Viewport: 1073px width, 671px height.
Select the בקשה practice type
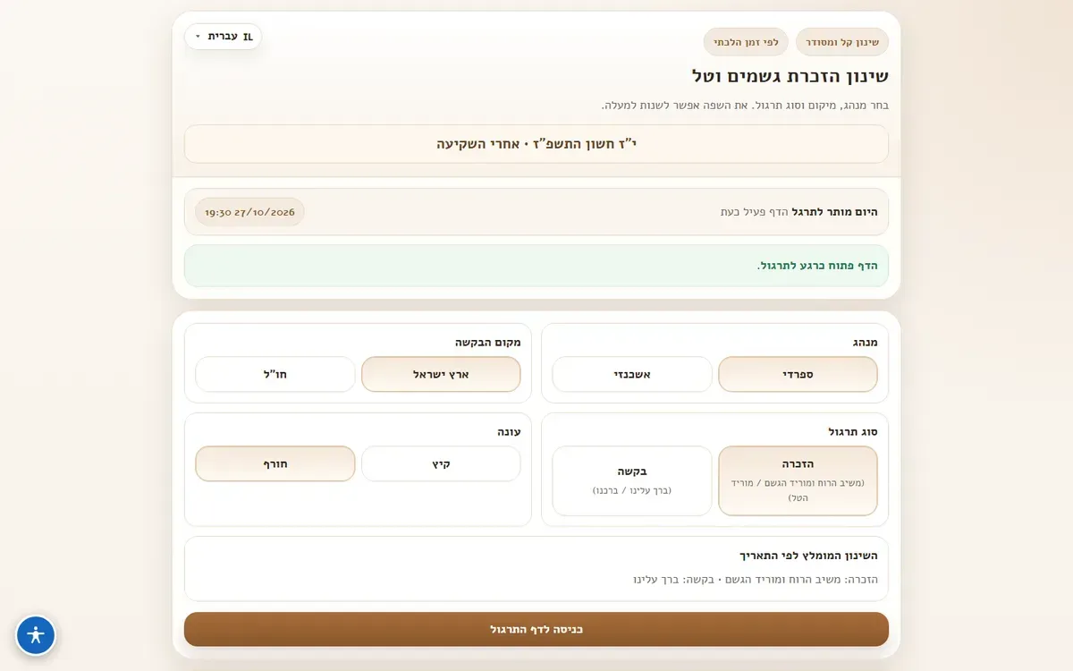(632, 480)
